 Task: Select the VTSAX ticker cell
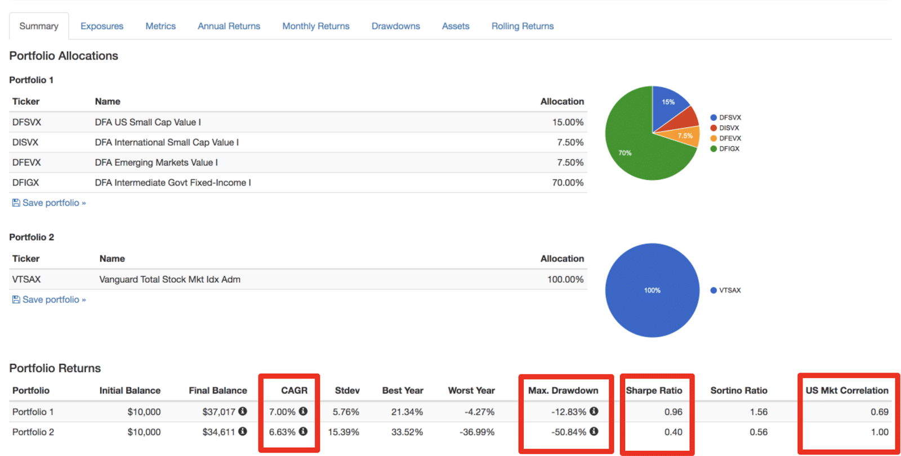click(x=26, y=279)
